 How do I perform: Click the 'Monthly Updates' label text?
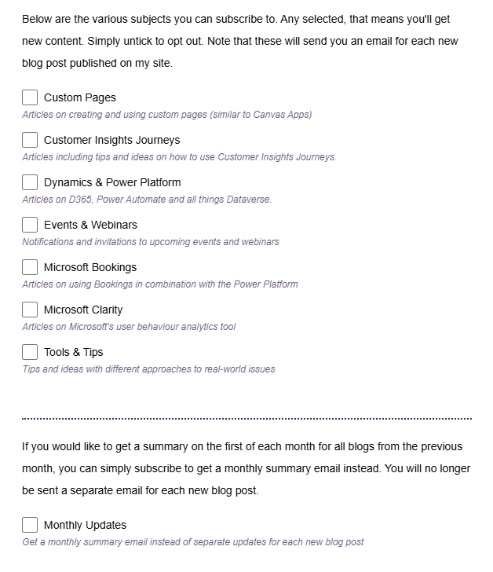click(85, 526)
